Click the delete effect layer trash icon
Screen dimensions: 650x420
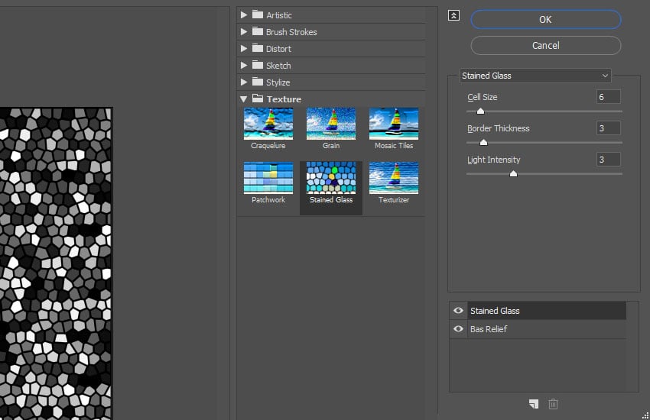(554, 404)
